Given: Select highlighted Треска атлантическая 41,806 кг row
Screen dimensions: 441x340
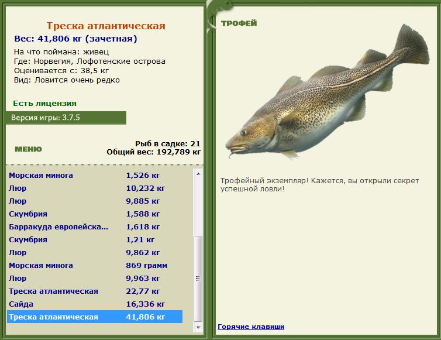Looking at the screenshot, I should (x=95, y=317).
